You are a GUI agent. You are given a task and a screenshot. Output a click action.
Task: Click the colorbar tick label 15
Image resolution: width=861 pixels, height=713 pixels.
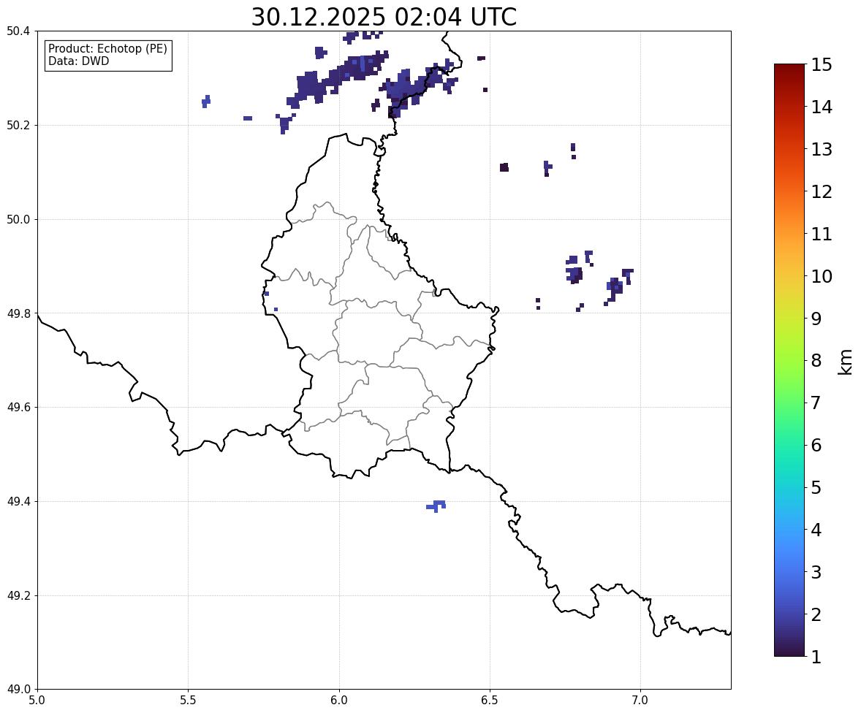pyautogui.click(x=822, y=65)
